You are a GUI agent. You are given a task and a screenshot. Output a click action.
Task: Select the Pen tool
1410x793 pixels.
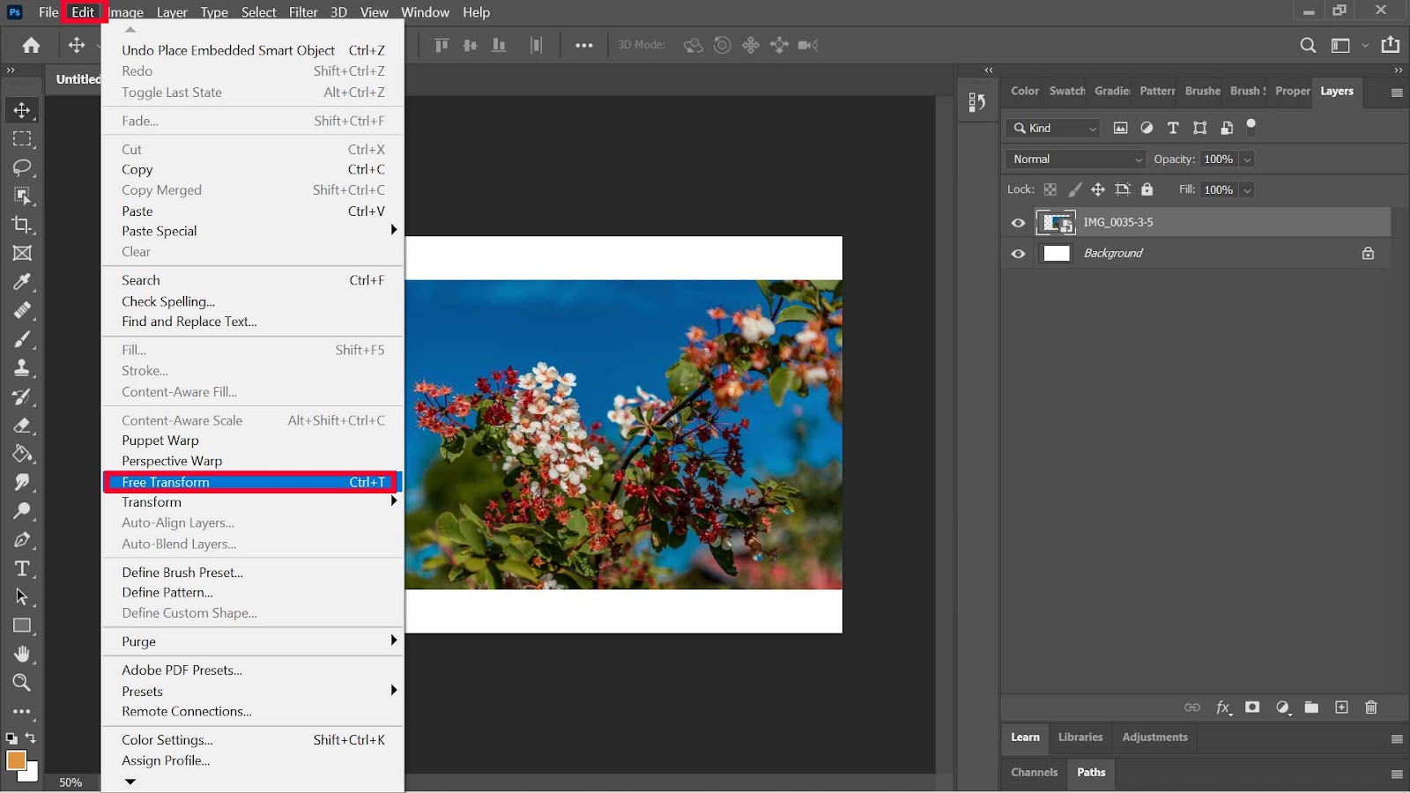[x=22, y=540]
